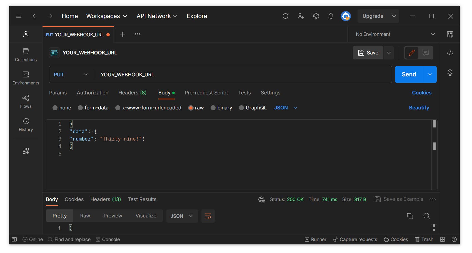The width and height of the screenshot is (472, 253).
Task: Select the form-data body radio
Action: click(x=80, y=108)
